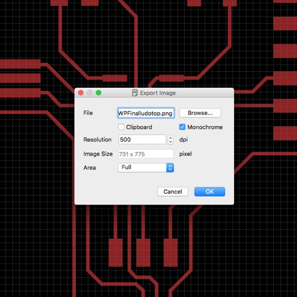Click the "Area" label
This screenshot has height=297, width=297.
[90, 168]
